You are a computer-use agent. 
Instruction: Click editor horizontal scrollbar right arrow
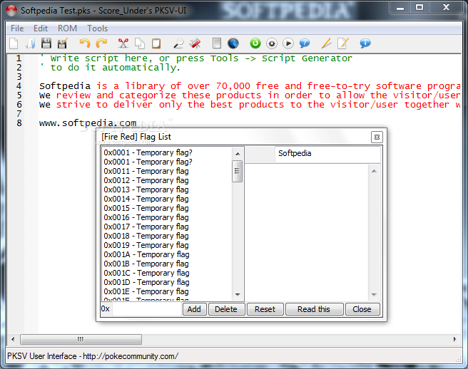(455, 339)
